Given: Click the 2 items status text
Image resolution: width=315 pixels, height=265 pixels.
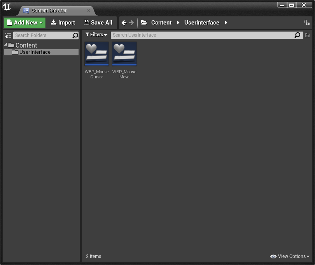Looking at the screenshot, I should pyautogui.click(x=94, y=256).
